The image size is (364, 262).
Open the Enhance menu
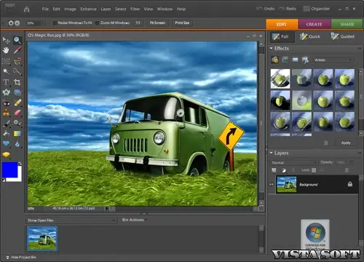[89, 9]
